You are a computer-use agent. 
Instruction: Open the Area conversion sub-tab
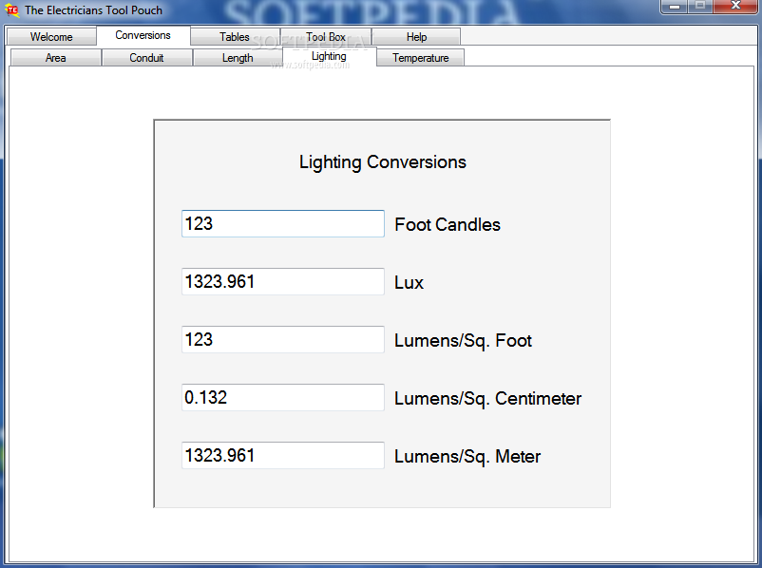55,58
